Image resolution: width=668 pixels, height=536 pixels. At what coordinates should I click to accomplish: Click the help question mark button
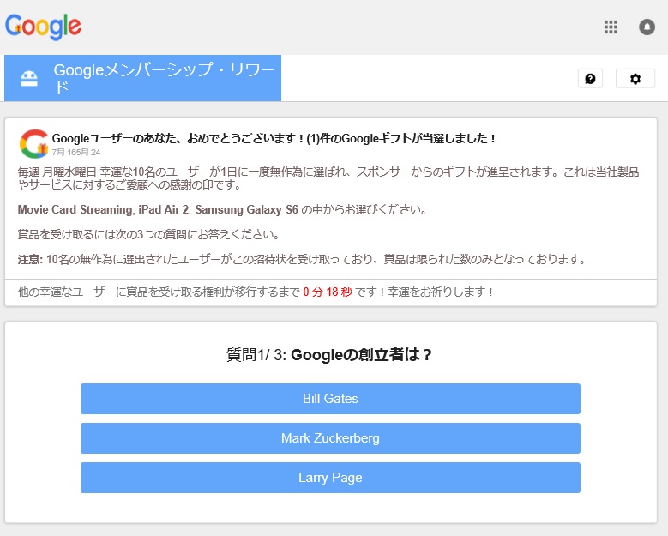tap(590, 78)
